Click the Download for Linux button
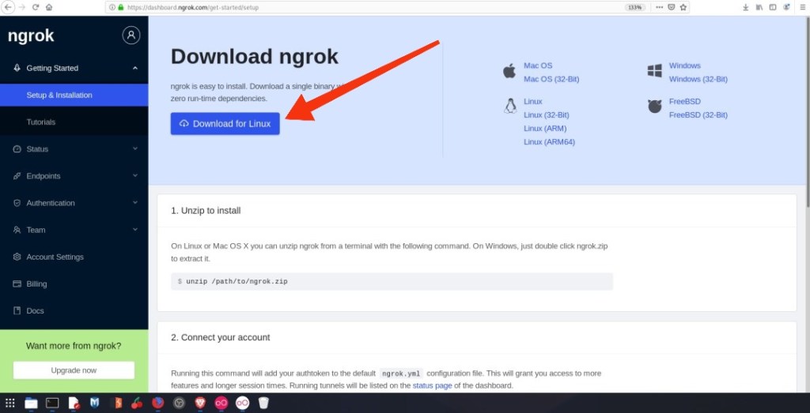Viewport: 810px width, 413px height. click(x=225, y=124)
